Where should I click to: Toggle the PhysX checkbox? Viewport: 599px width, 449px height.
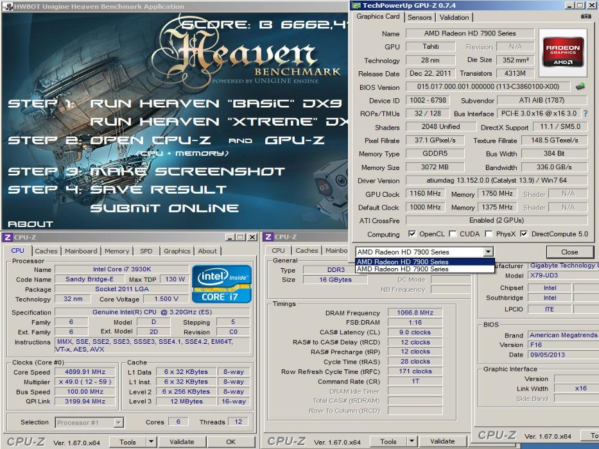click(x=489, y=233)
